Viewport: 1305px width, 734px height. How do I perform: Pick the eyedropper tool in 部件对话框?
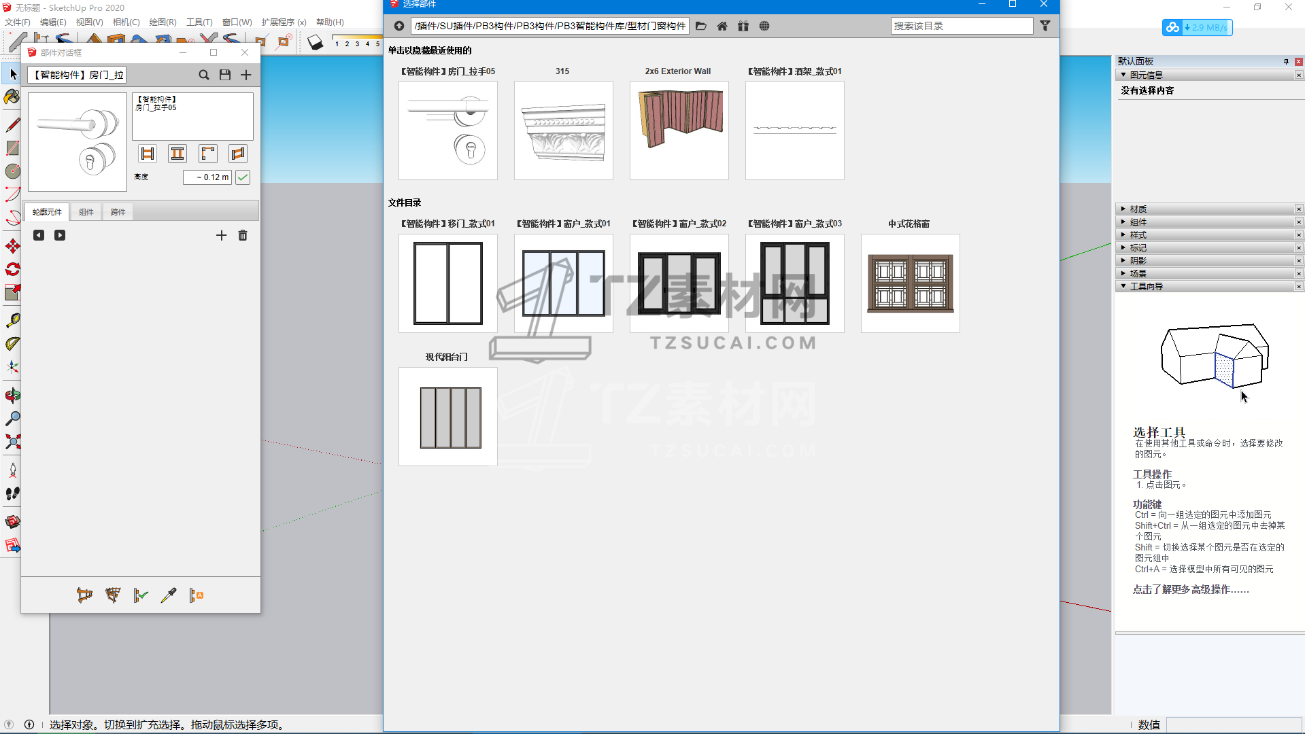coord(169,595)
